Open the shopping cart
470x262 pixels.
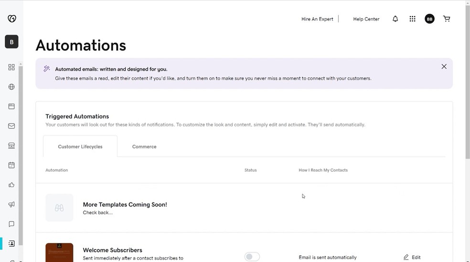point(447,19)
